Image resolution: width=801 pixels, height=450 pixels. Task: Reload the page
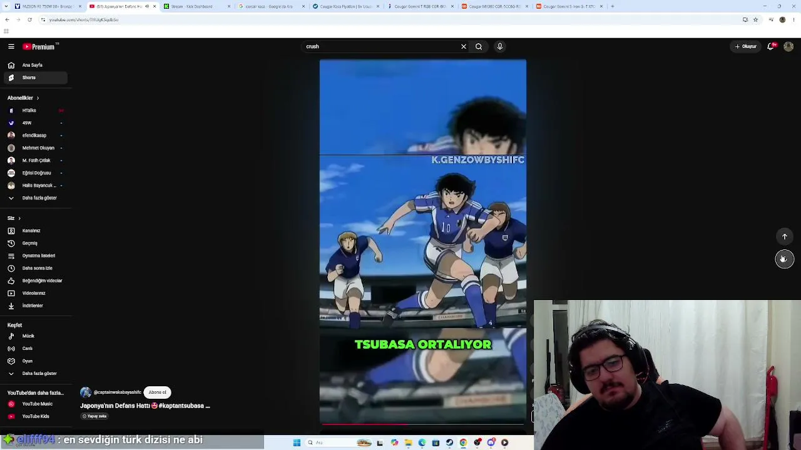(x=29, y=19)
